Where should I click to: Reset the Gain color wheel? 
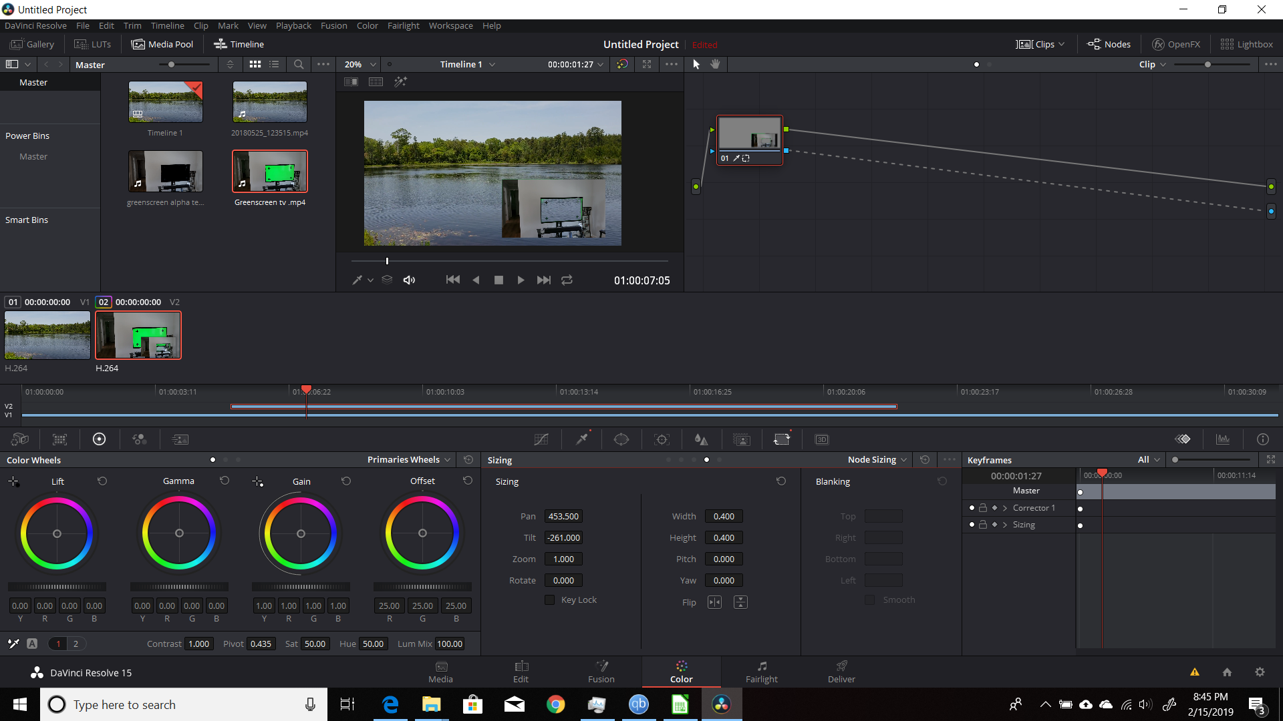[x=346, y=481]
